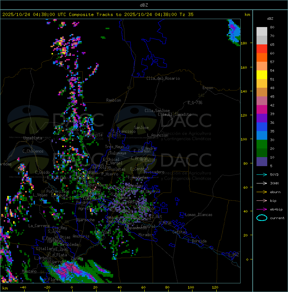Screen dimensions: 288x292
Task: Click the '100' km tick on right axis
Action: [x=244, y=139]
